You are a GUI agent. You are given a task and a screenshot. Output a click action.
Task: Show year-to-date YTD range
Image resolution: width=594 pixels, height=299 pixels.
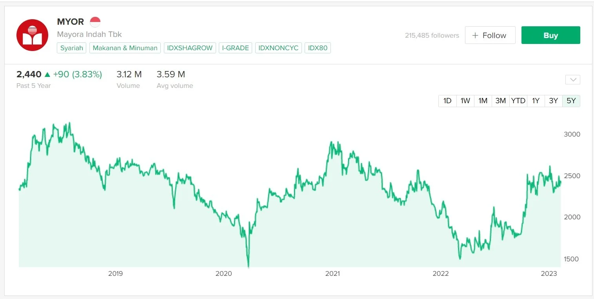coord(518,101)
